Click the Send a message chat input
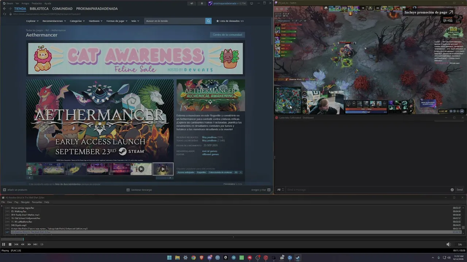This screenshot has width=467, height=262. (367, 190)
